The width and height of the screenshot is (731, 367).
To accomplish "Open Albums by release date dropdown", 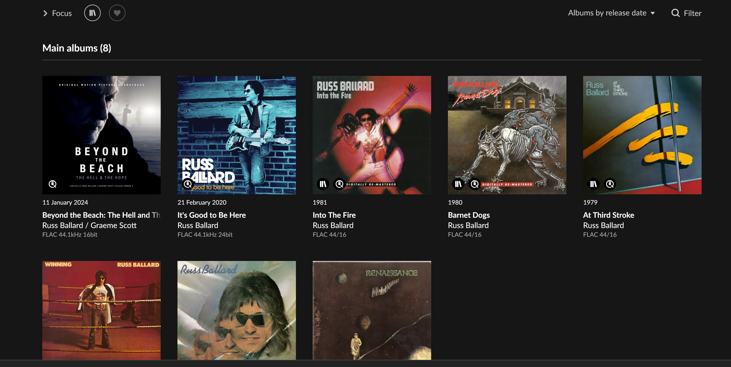I will point(607,13).
